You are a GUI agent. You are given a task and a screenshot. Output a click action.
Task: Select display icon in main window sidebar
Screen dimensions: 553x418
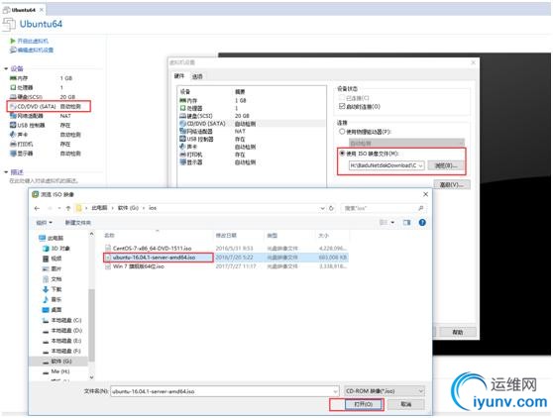coord(13,154)
